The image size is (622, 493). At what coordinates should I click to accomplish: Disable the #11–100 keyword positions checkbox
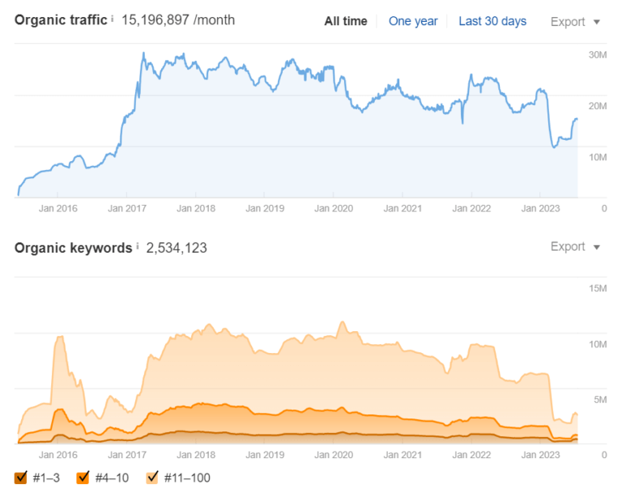(152, 478)
